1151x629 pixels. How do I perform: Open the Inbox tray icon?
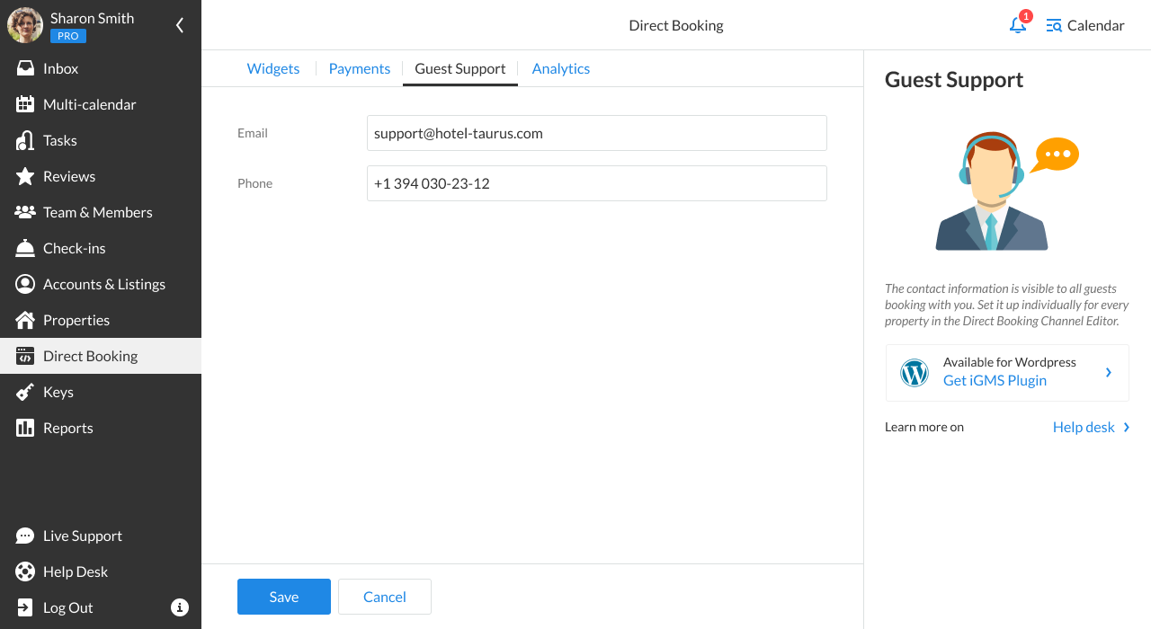(25, 68)
